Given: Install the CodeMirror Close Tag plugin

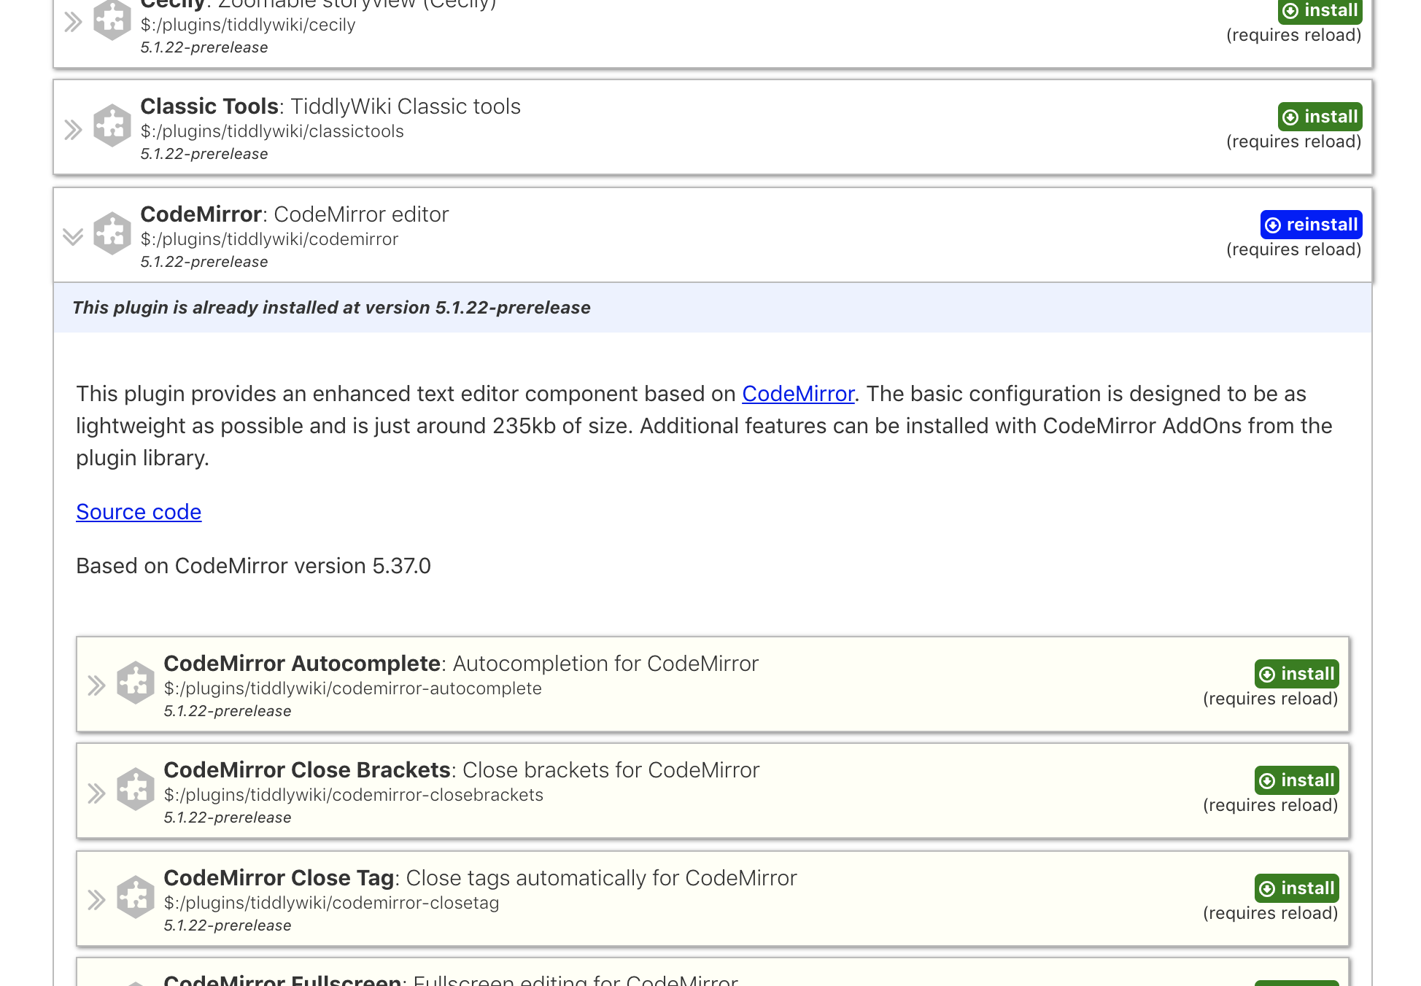Looking at the screenshot, I should pos(1297,888).
